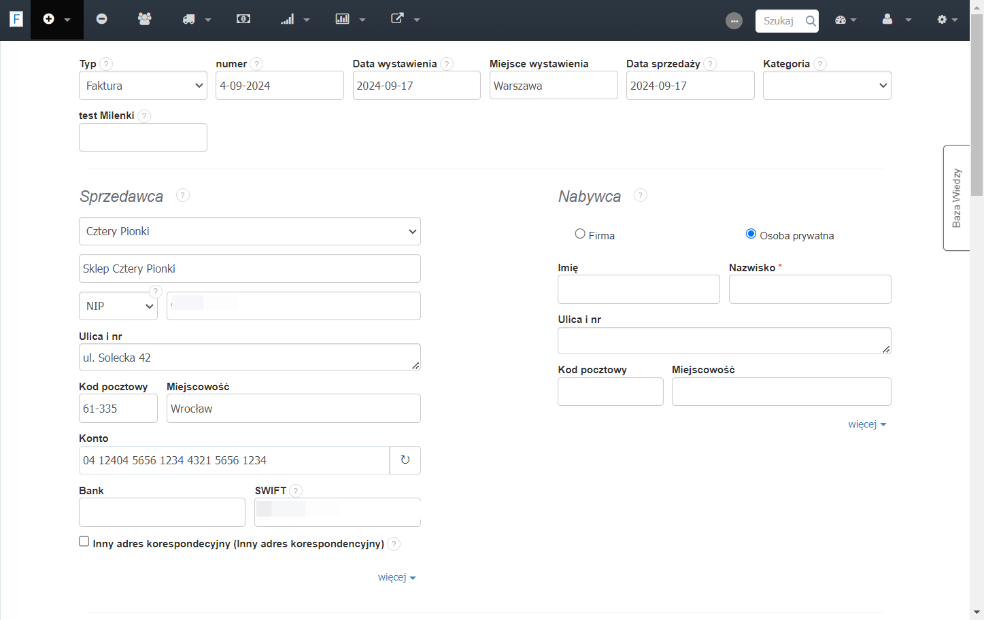This screenshot has width=984, height=620.
Task: Select the Osoba prywatna radio button
Action: click(x=751, y=234)
